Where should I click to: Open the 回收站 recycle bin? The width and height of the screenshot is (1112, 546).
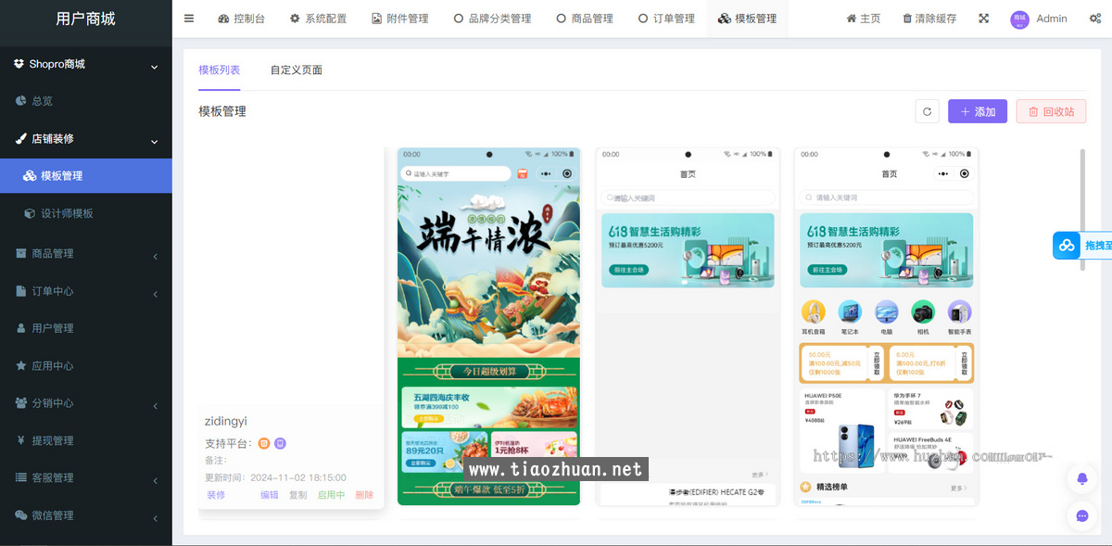pos(1051,110)
